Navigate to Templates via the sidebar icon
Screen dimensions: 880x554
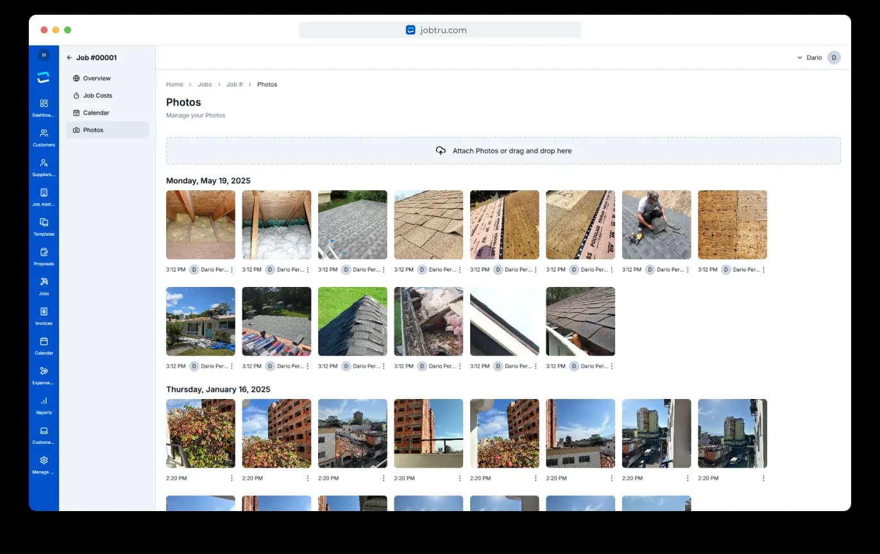44,225
